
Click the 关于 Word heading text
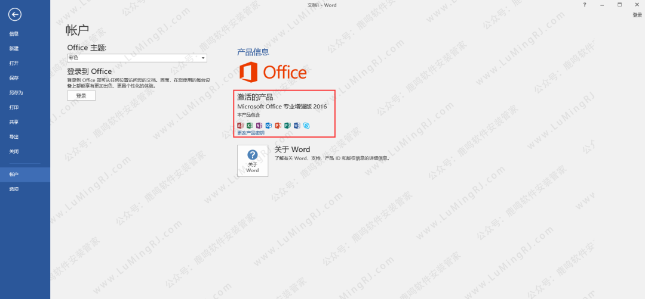tap(292, 149)
